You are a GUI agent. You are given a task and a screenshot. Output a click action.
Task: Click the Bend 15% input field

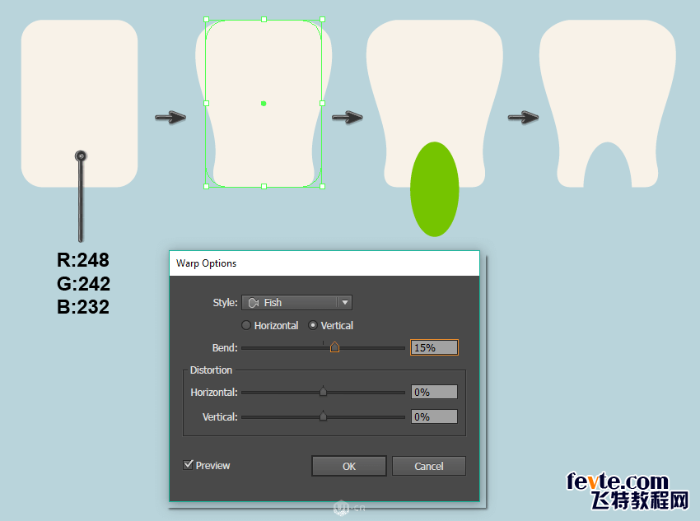tap(434, 347)
